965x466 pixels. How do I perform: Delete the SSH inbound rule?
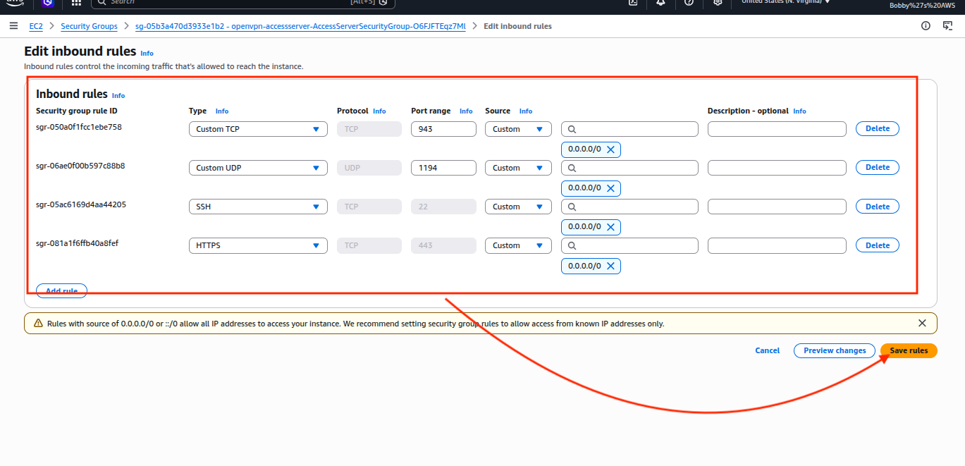point(877,207)
